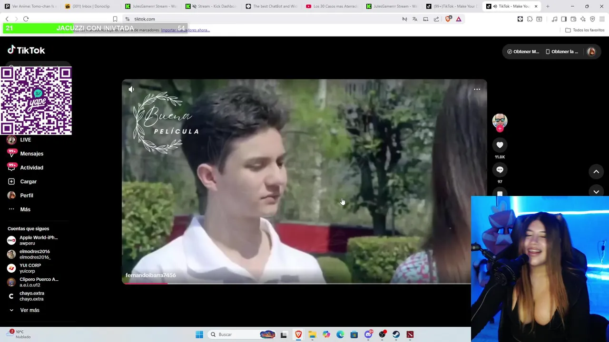Go to next video with down chevron
The width and height of the screenshot is (609, 342).
596,191
